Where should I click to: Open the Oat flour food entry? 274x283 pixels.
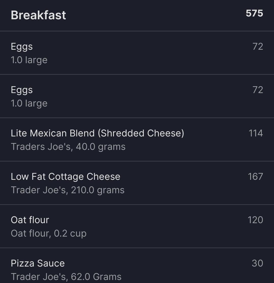[137, 226]
